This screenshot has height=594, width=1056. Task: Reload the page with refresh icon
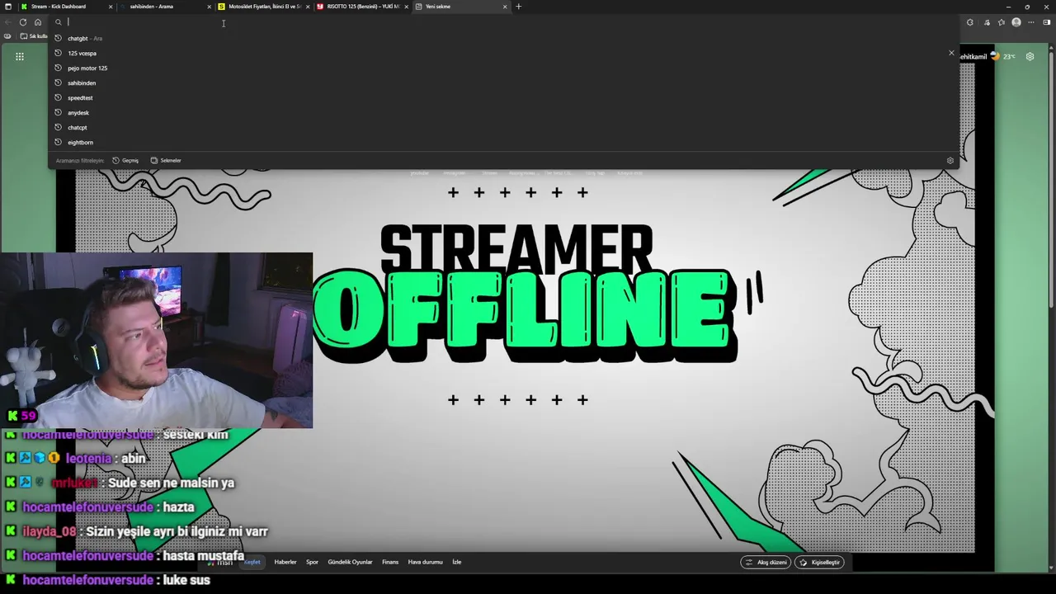pos(23,22)
